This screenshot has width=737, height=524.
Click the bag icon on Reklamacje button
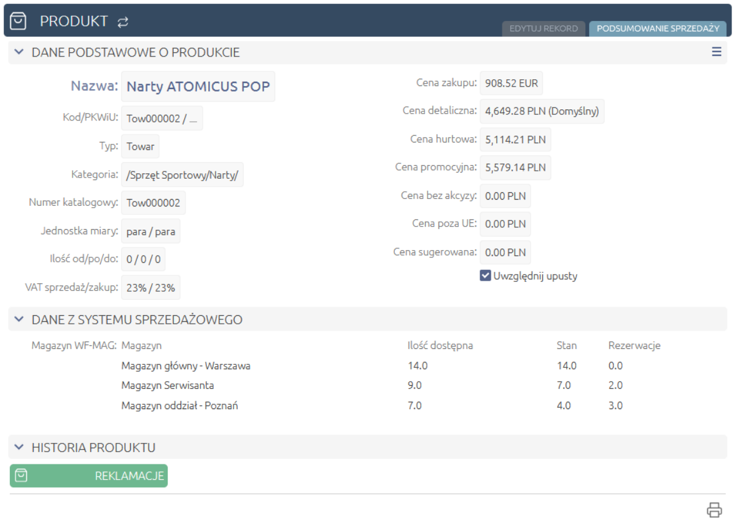21,475
